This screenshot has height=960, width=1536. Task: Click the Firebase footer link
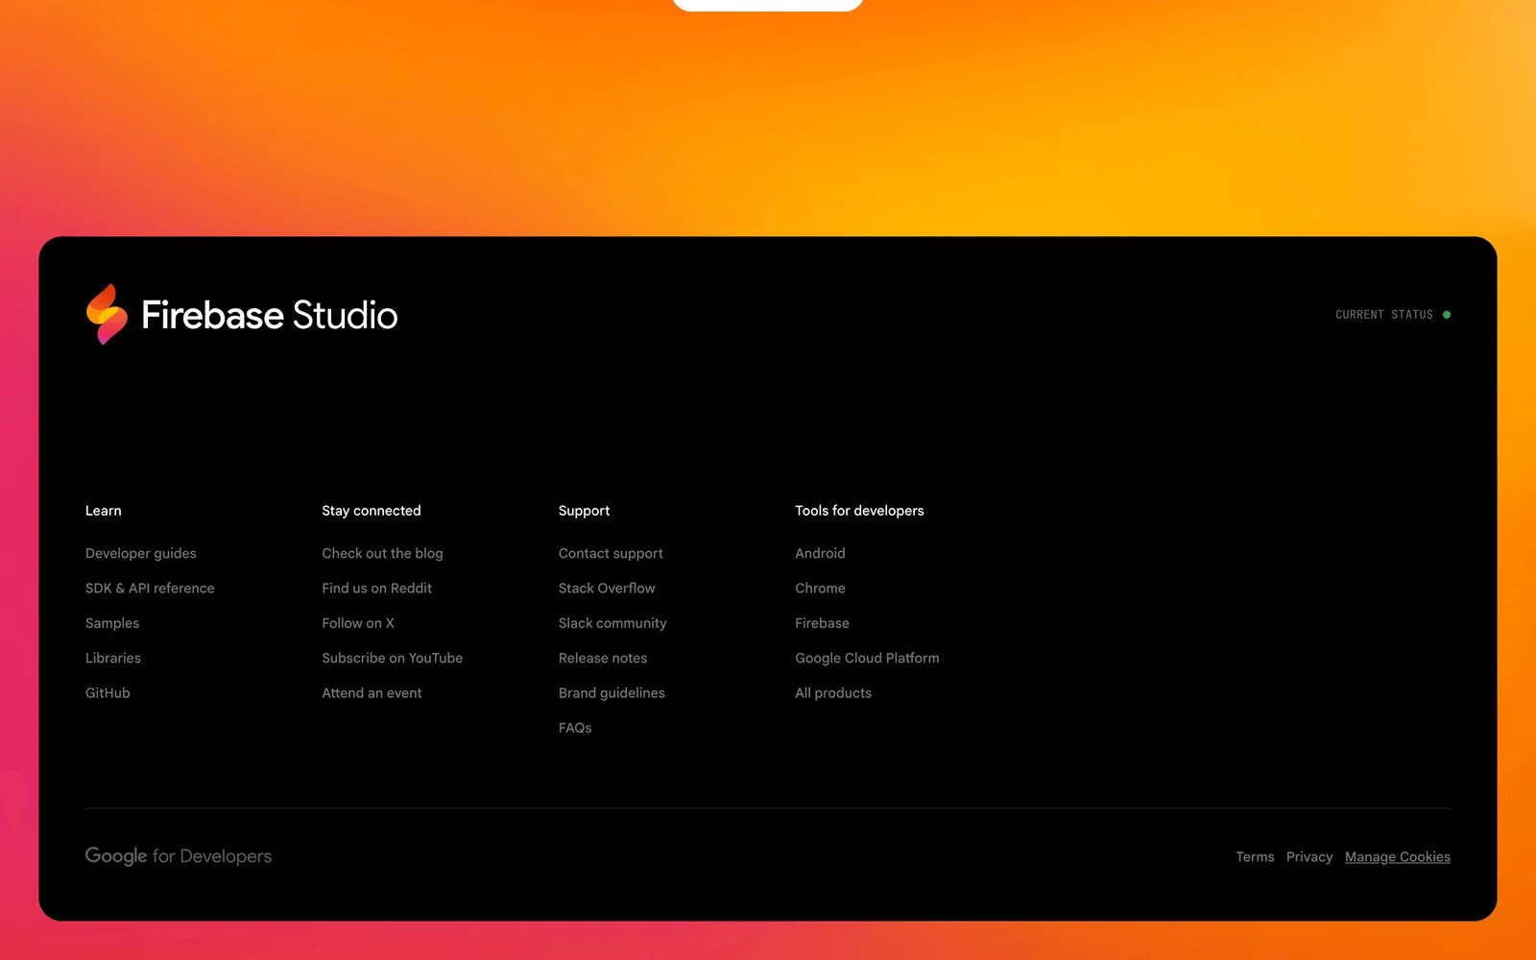point(822,623)
